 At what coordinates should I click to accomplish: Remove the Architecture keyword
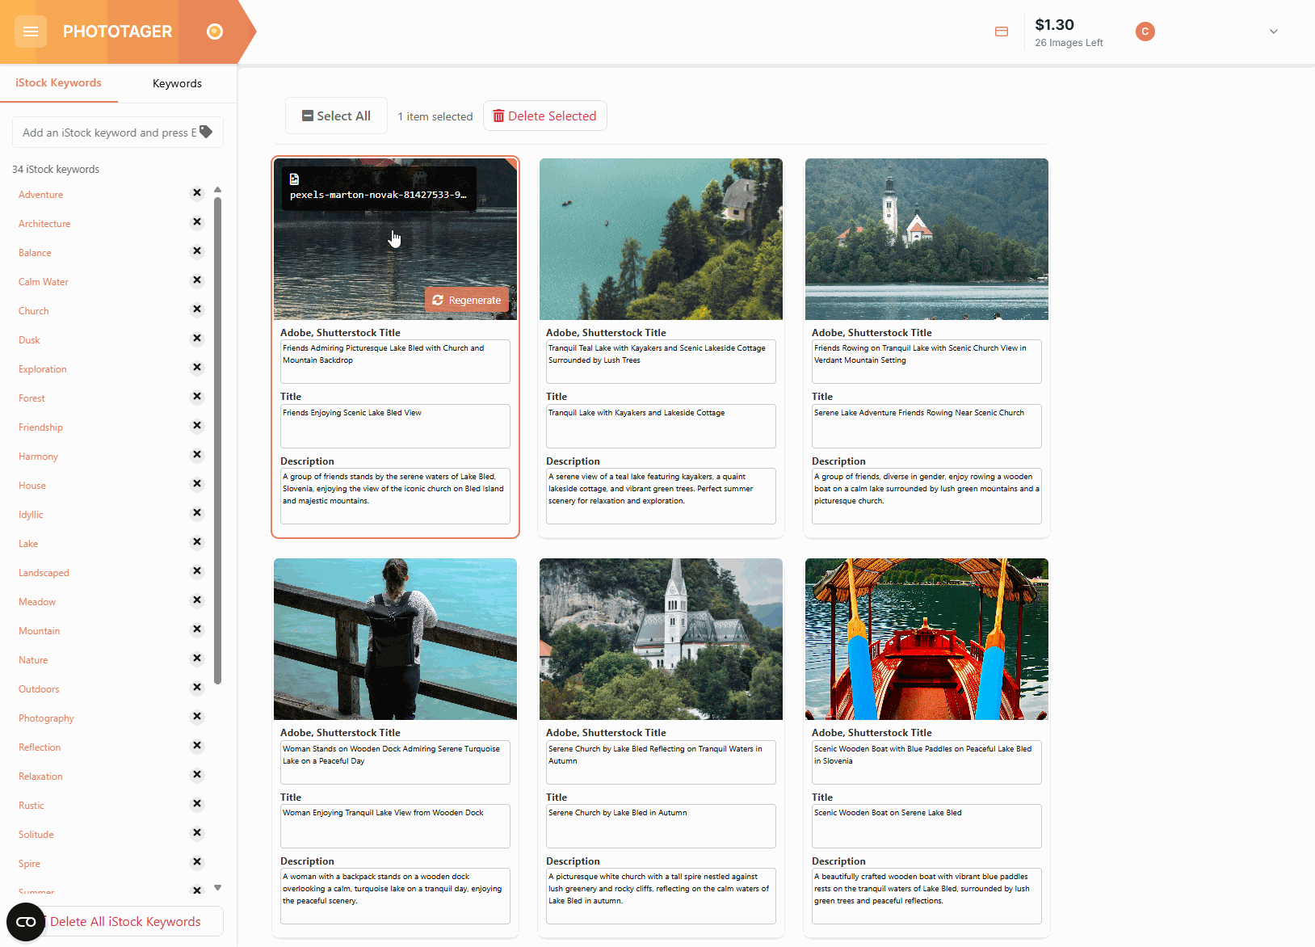click(196, 222)
